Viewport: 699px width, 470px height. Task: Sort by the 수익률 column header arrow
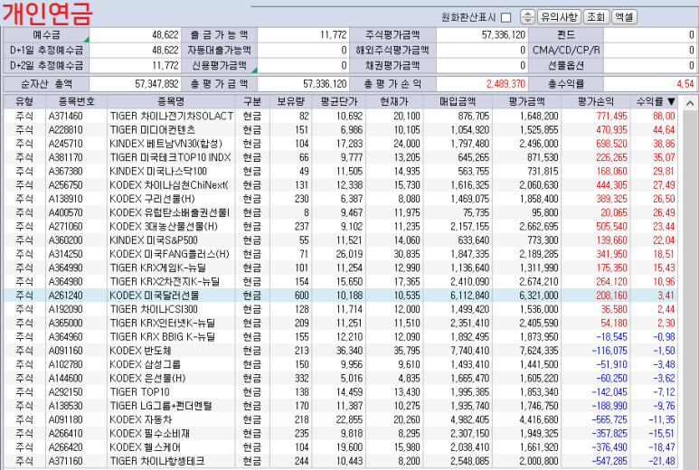671,101
